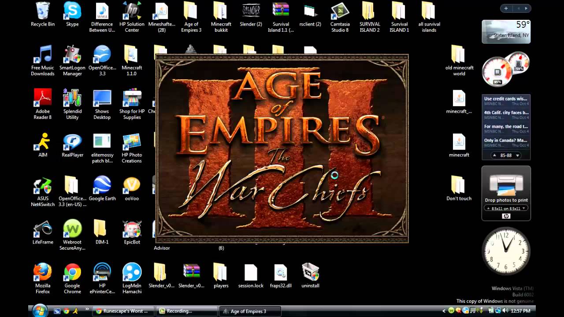Open the Splendid Utility shortcut
This screenshot has height=317, width=564.
(72, 104)
